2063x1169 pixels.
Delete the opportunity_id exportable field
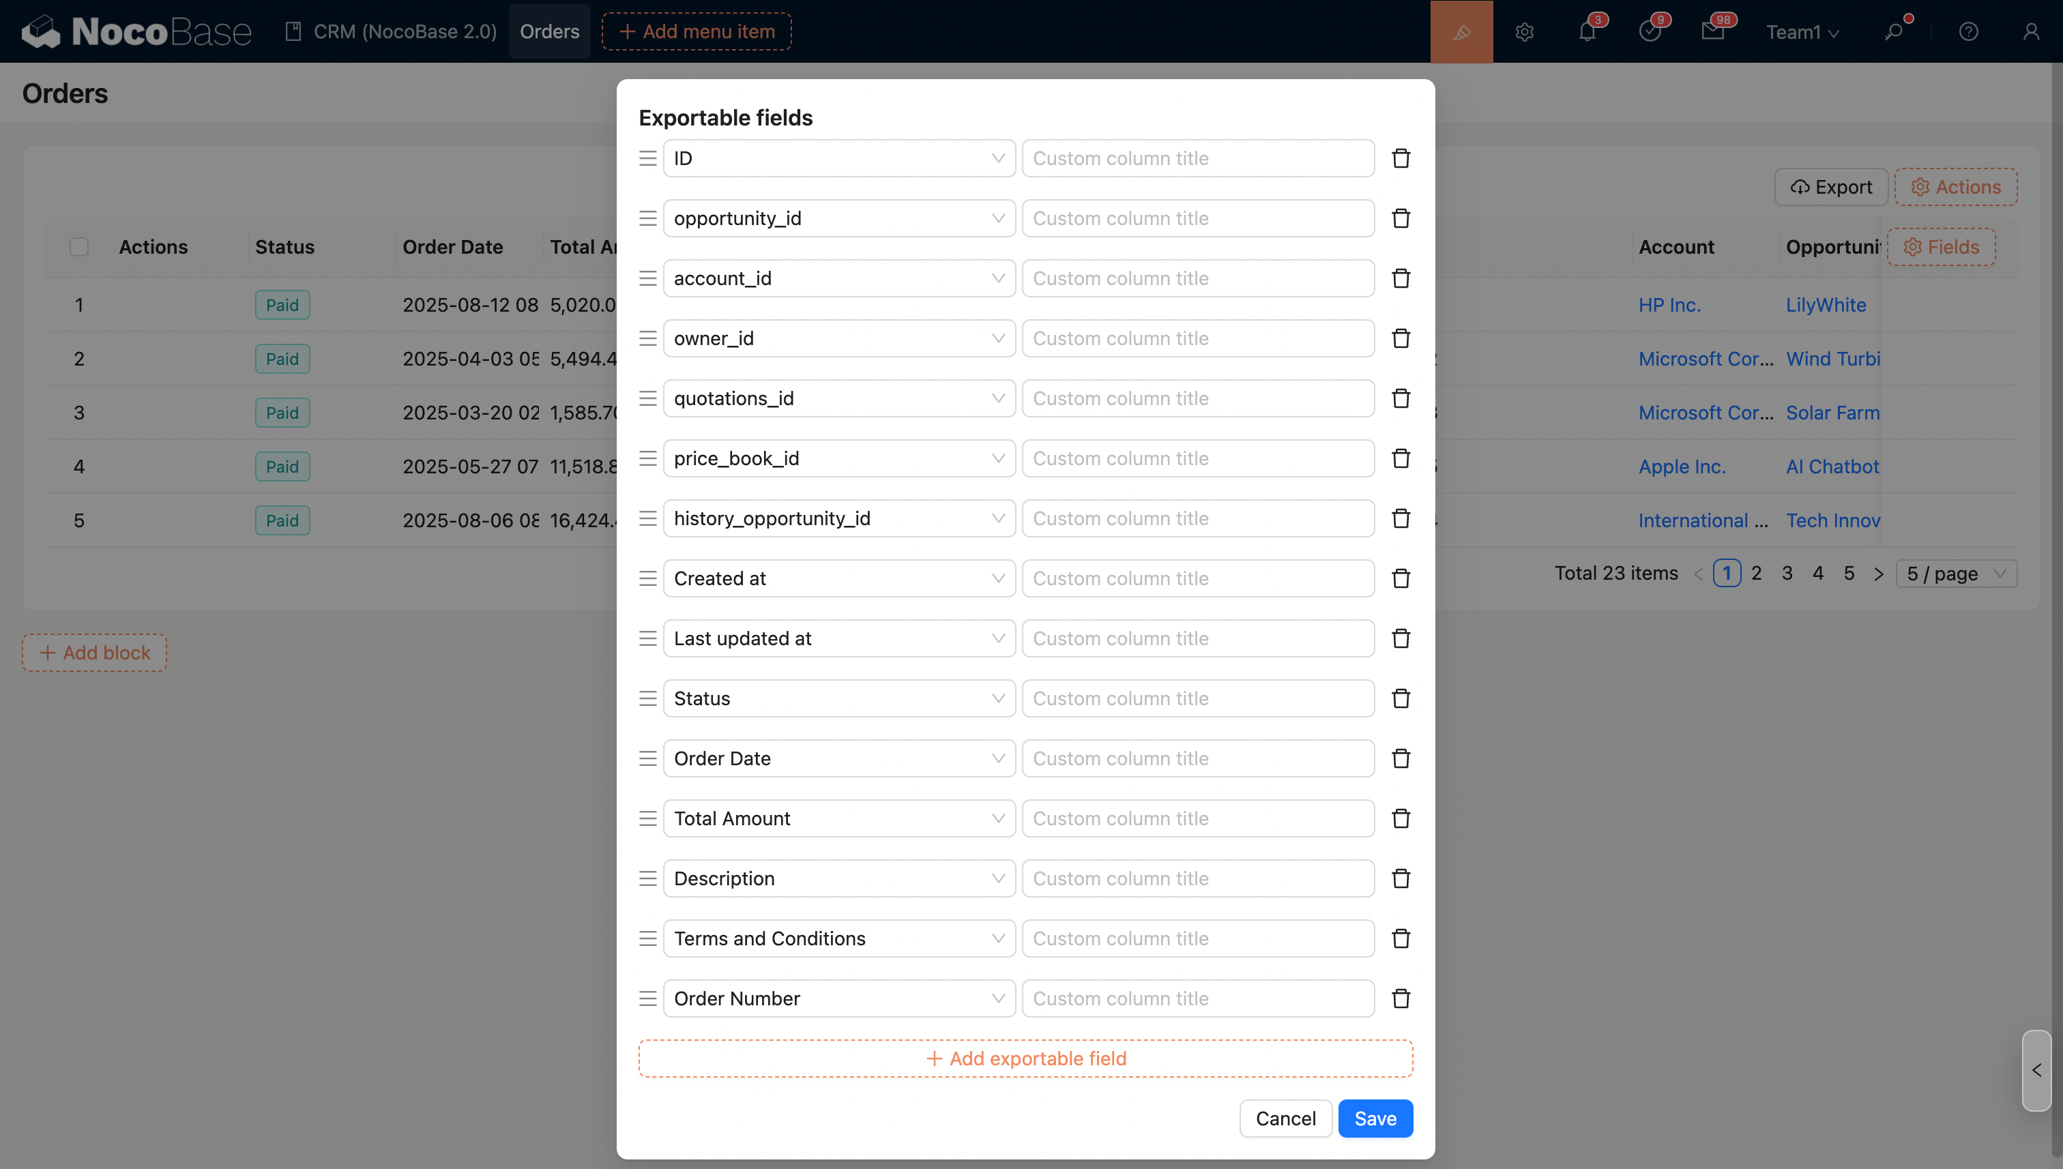pos(1401,218)
